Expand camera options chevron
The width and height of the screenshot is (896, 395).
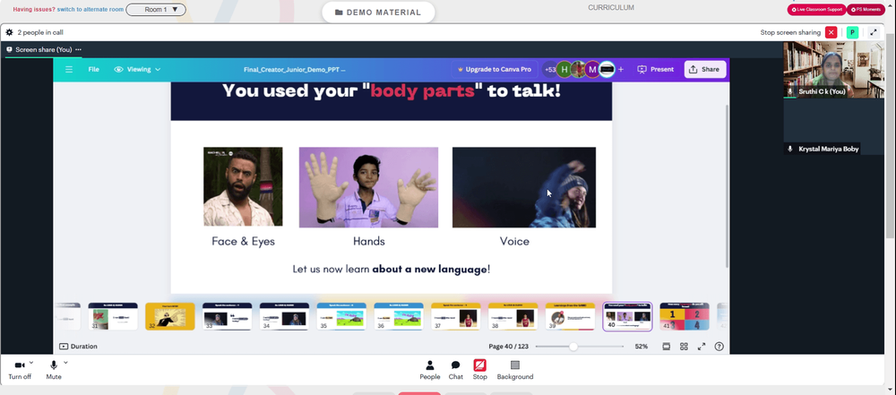click(x=31, y=363)
